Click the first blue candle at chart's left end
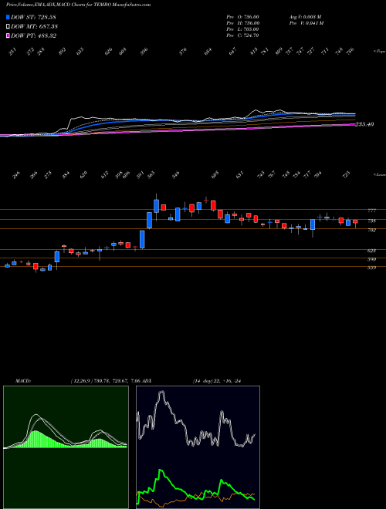The height and width of the screenshot is (509, 386). pos(7,266)
